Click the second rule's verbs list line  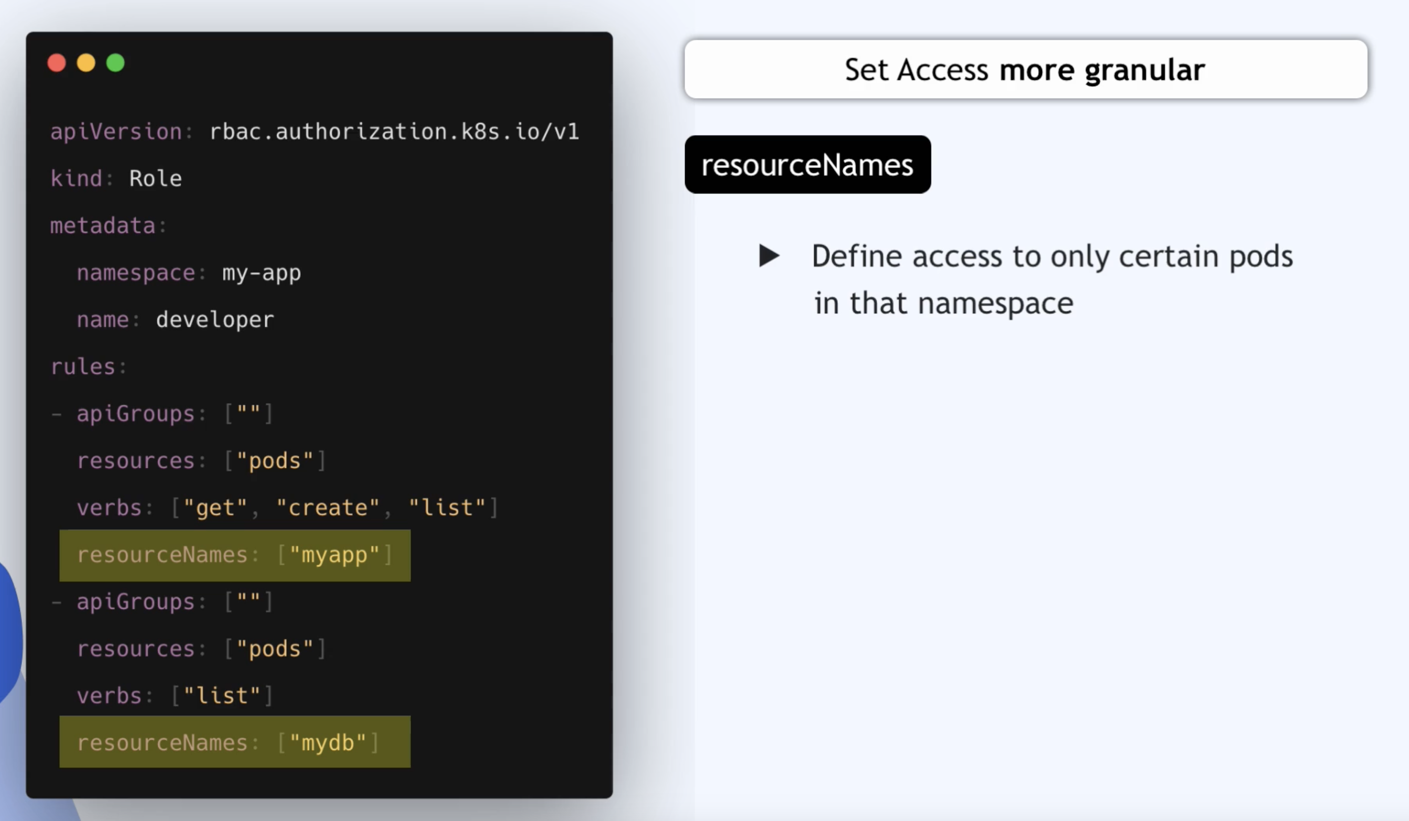(174, 696)
